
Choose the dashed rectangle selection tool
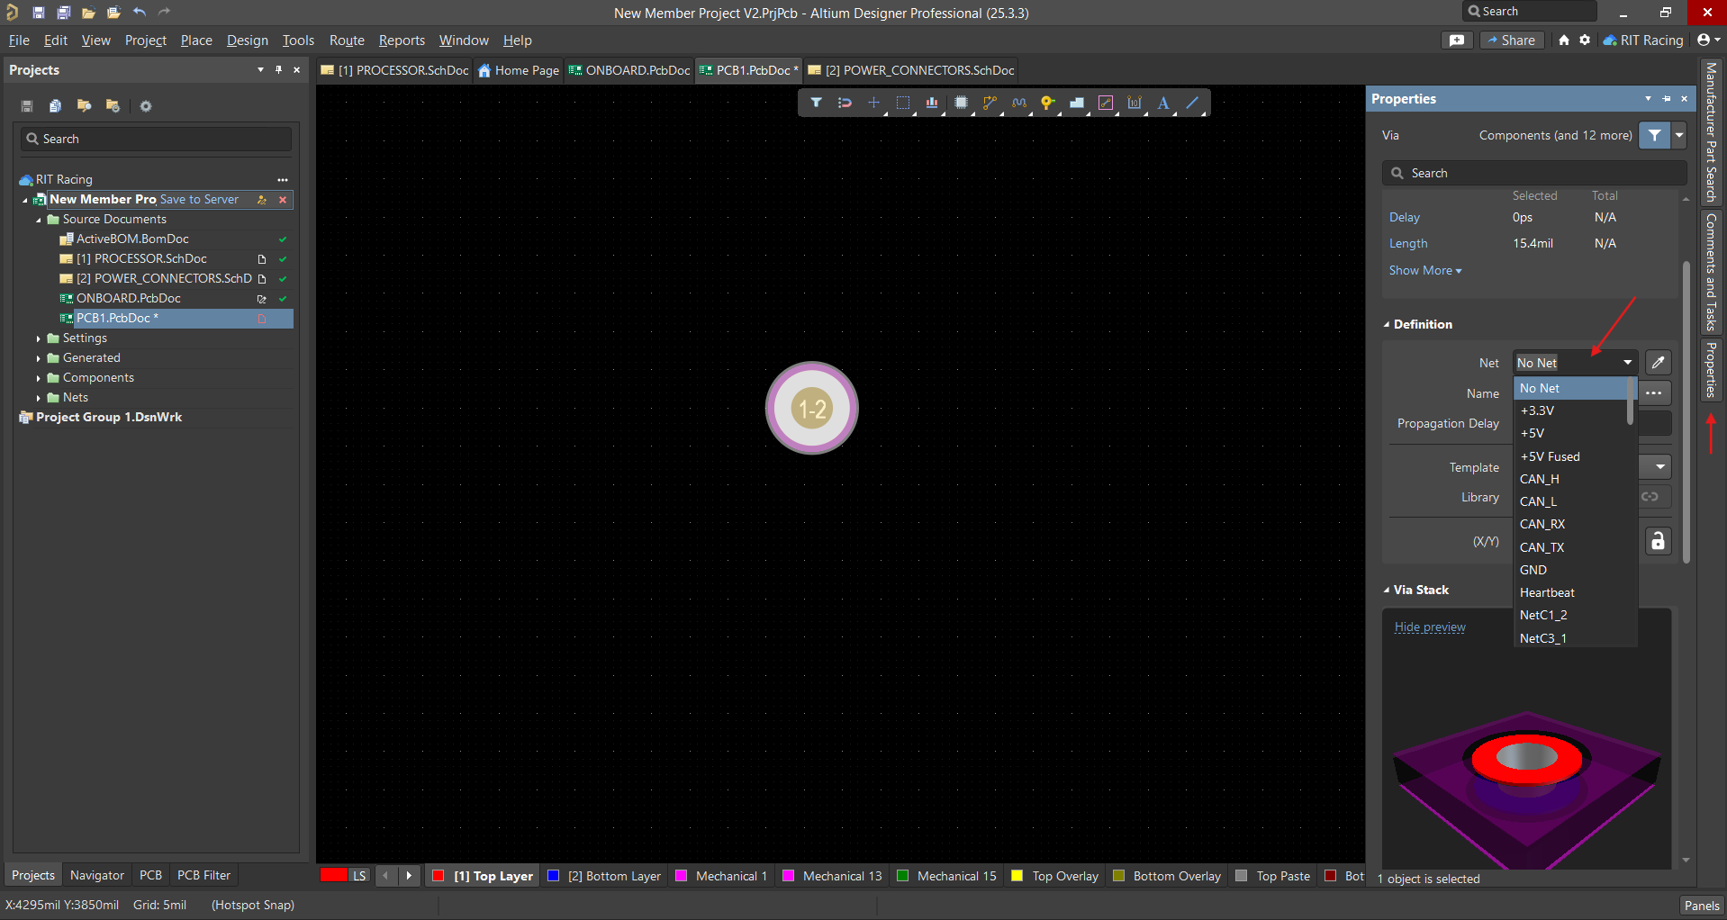[x=903, y=103]
